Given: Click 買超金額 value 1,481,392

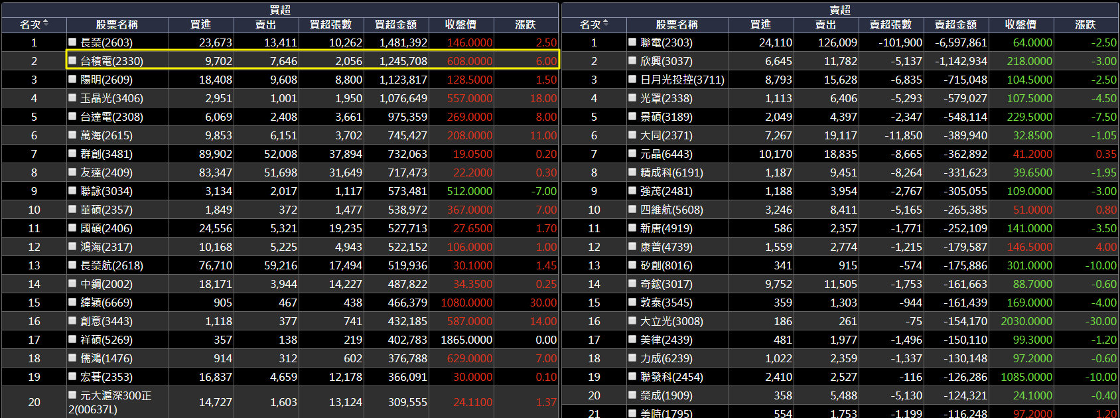Looking at the screenshot, I should pos(403,42).
